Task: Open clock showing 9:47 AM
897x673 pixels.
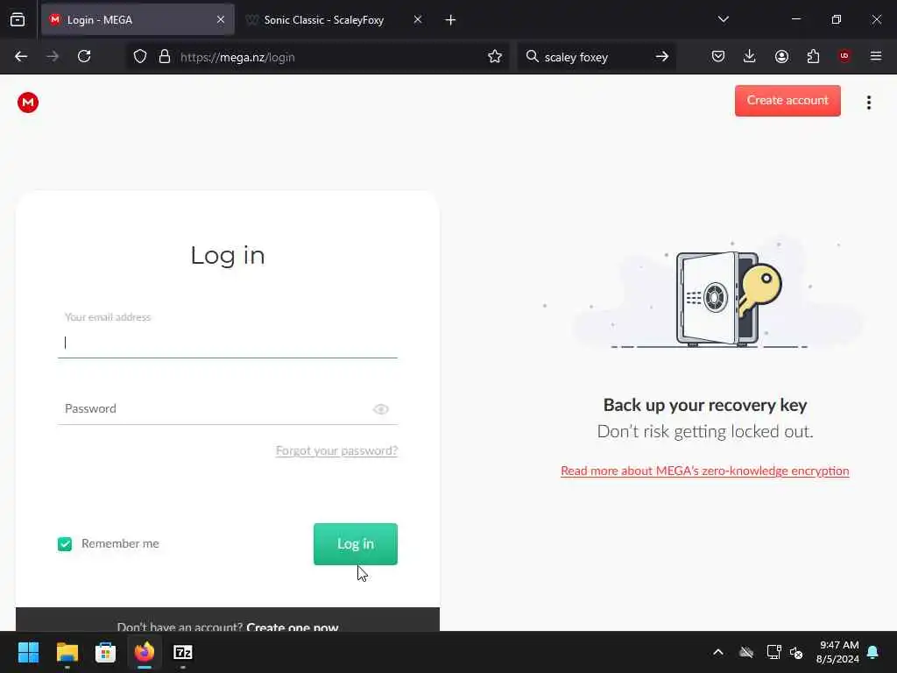Action: tap(837, 652)
